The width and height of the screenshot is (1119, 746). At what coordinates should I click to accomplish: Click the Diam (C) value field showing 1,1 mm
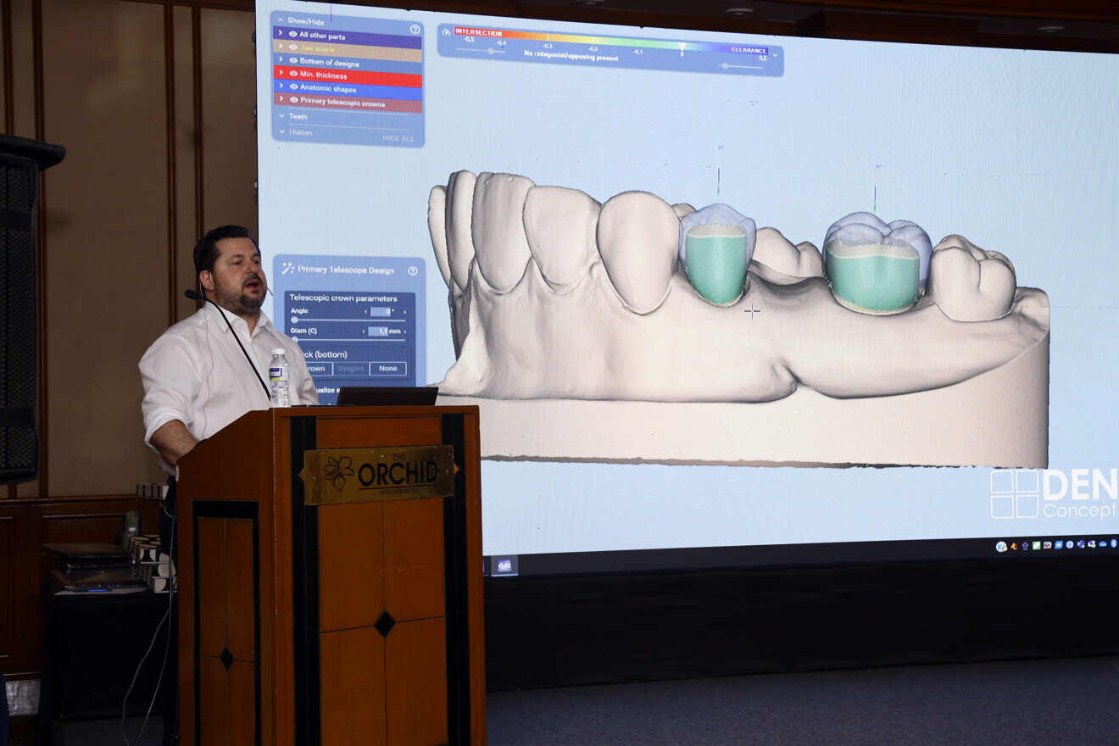378,331
